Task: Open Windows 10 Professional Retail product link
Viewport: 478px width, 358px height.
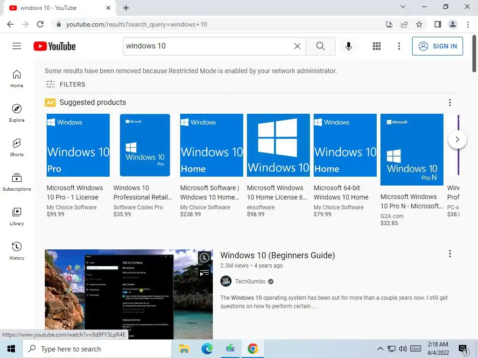Action: 142,193
